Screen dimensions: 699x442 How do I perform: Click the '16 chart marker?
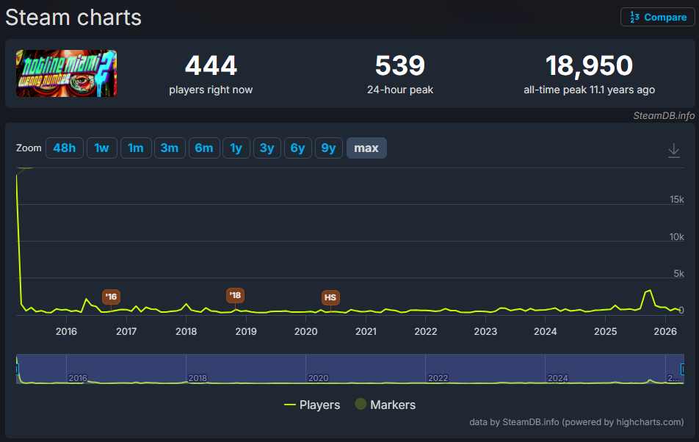click(111, 297)
